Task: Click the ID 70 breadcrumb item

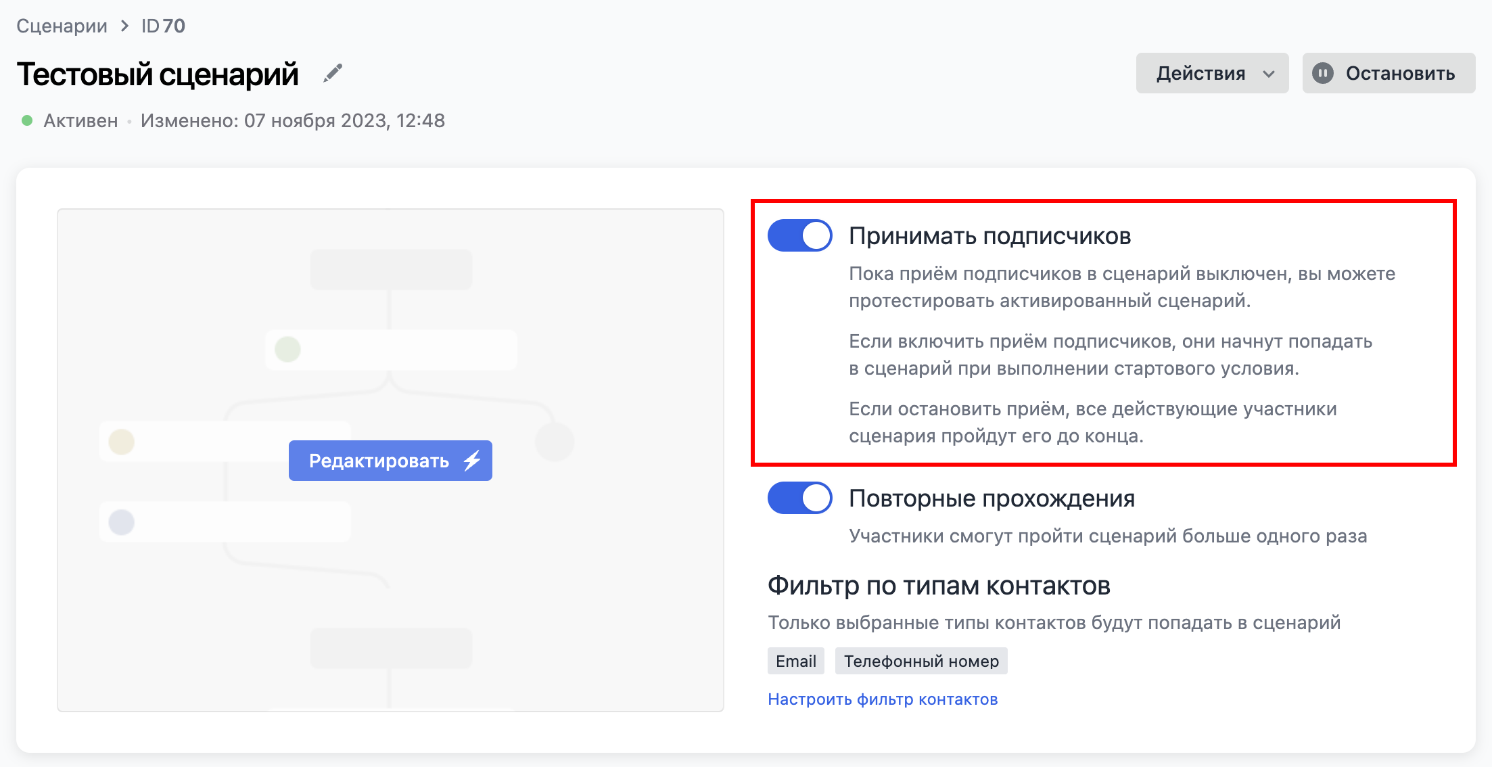Action: point(163,26)
